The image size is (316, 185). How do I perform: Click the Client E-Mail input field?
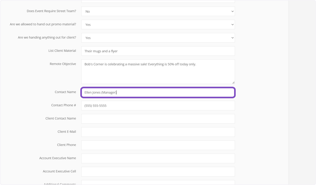[158, 132]
